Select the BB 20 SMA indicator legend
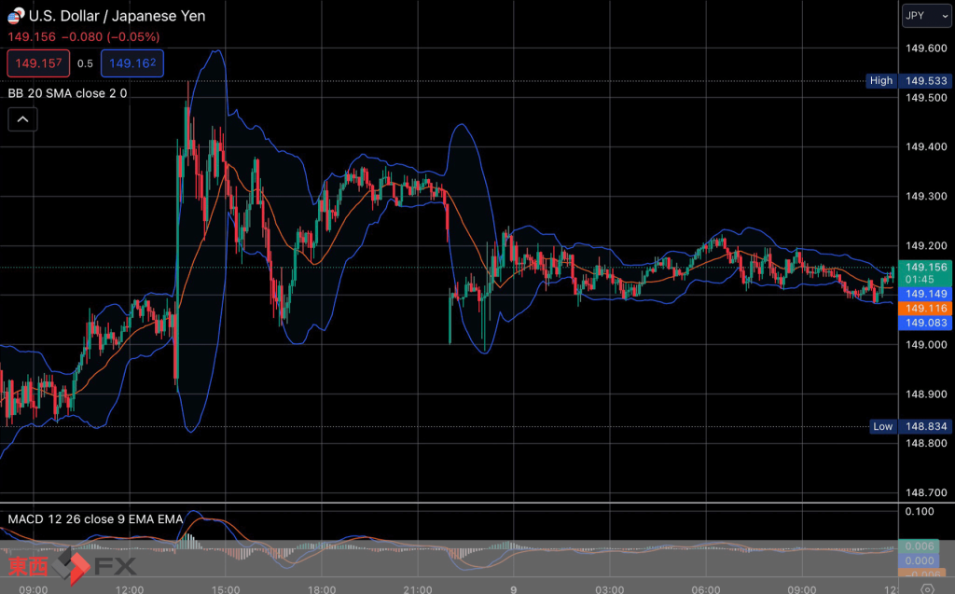Image resolution: width=955 pixels, height=594 pixels. 67,93
